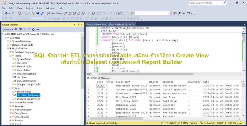This screenshot has width=247, height=126.
Task: Expand the dbo.View_SaleRevenue node
Action: (13, 95)
